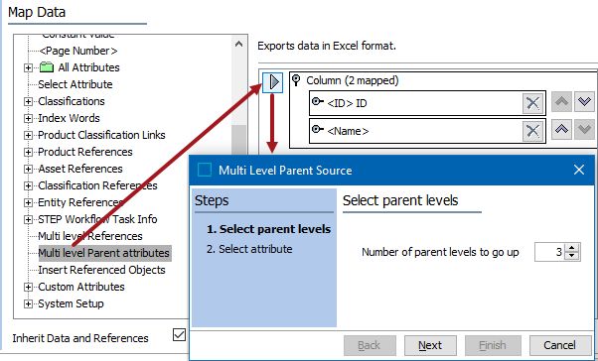Click the tree scrollbar up arrow

click(x=239, y=44)
